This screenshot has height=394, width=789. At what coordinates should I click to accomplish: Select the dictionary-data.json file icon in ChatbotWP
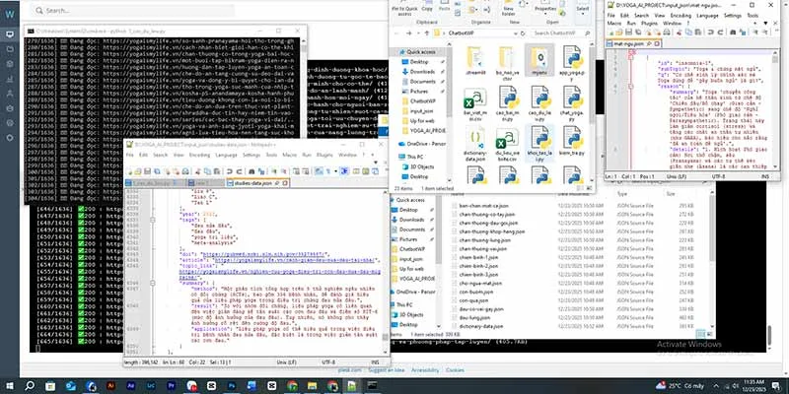[x=476, y=143]
